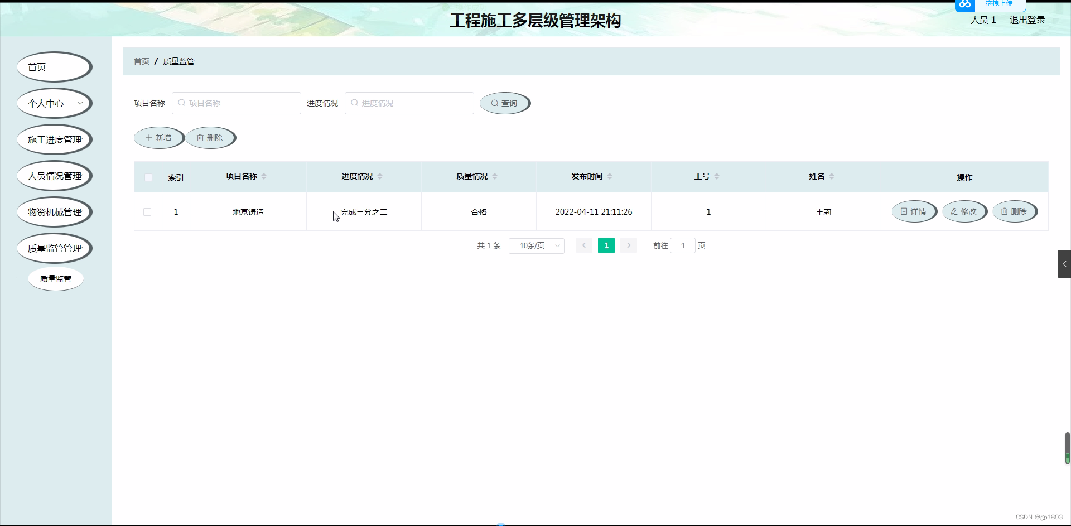
Task: Click 退出登录 to log out
Action: point(1027,20)
